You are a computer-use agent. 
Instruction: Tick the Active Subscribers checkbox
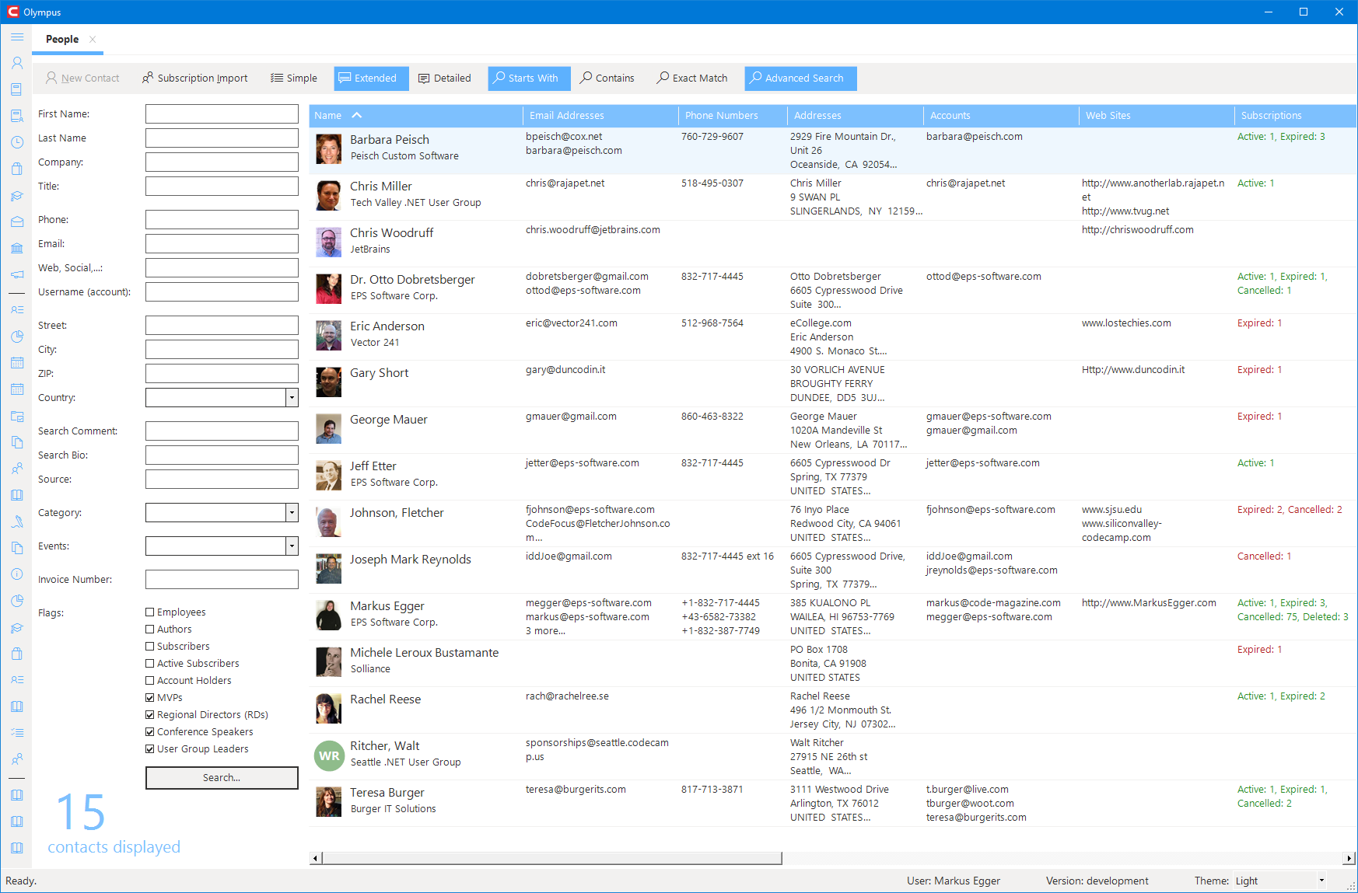(x=150, y=664)
